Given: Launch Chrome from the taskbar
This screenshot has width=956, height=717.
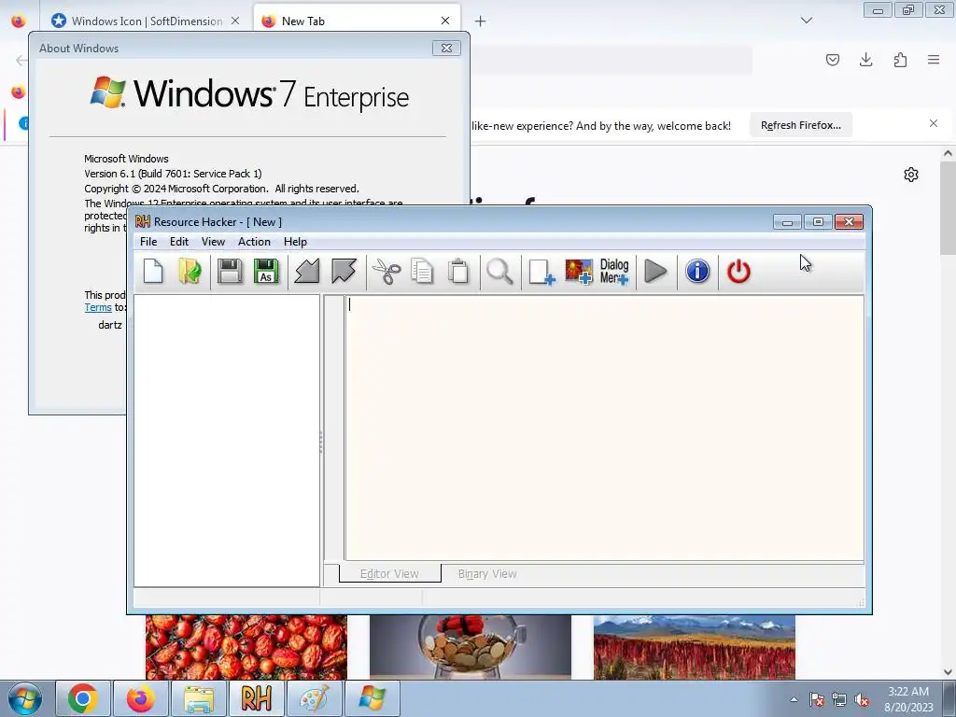Looking at the screenshot, I should click(x=83, y=698).
